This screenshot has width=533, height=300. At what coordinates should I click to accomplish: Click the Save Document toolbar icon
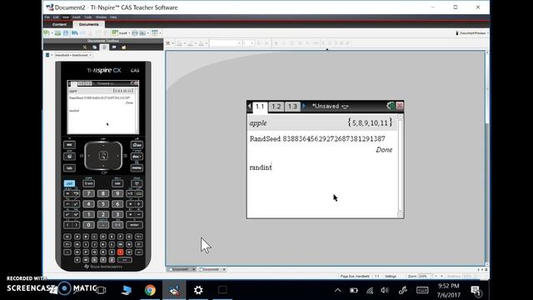click(x=66, y=33)
